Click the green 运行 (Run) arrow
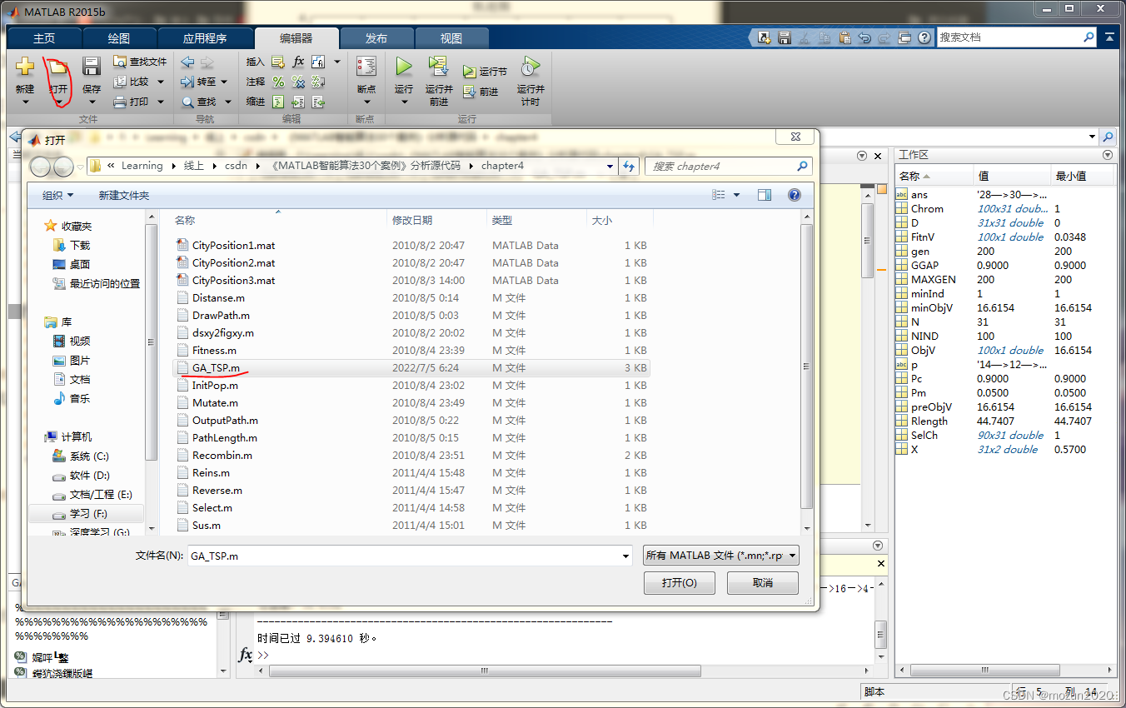 [404, 67]
